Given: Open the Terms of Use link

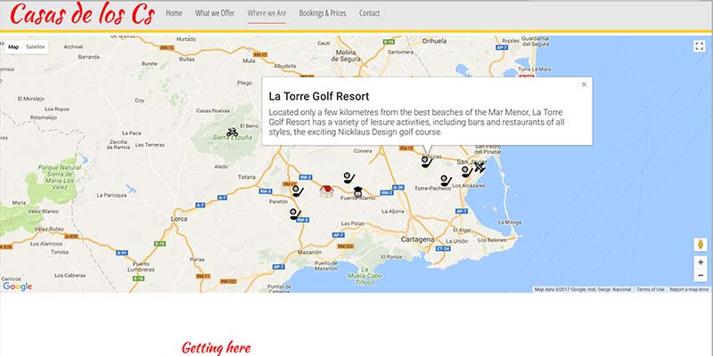Looking at the screenshot, I should 651,289.
